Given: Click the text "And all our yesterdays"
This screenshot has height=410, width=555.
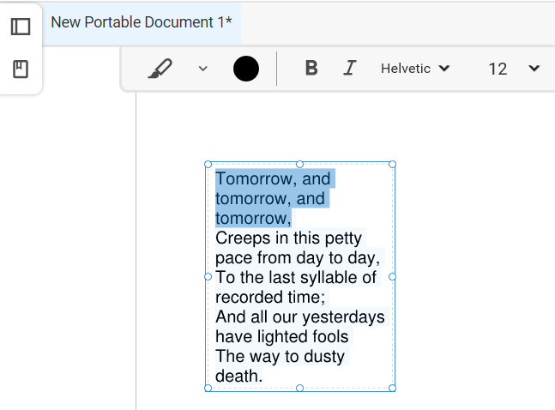Looking at the screenshot, I should [300, 317].
